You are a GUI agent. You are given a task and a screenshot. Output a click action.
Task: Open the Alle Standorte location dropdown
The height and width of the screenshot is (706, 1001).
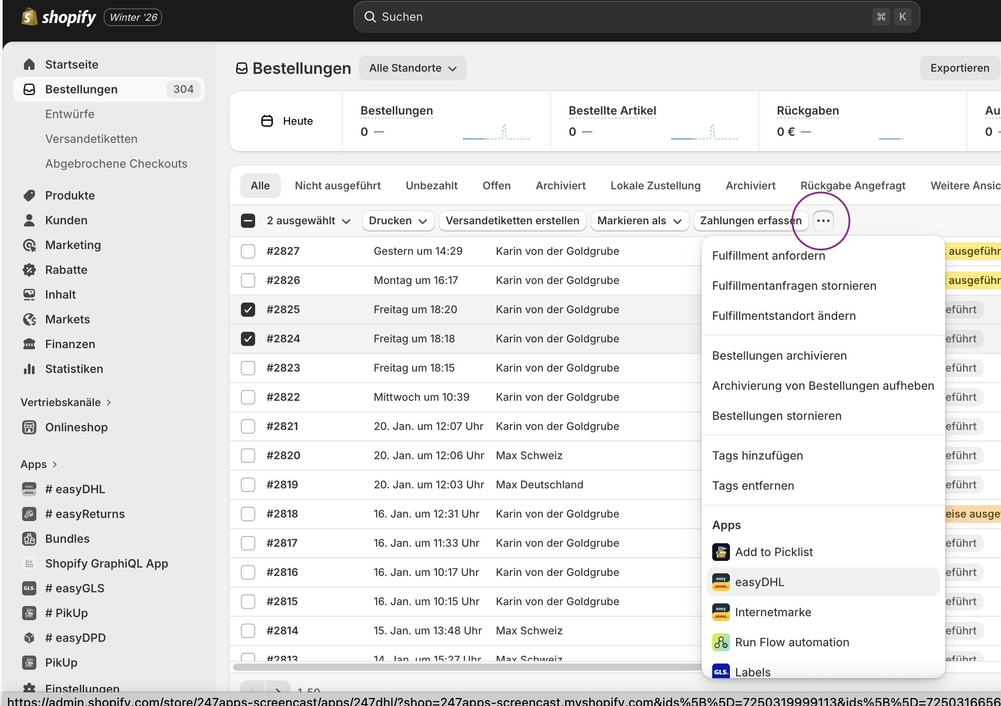click(x=412, y=68)
